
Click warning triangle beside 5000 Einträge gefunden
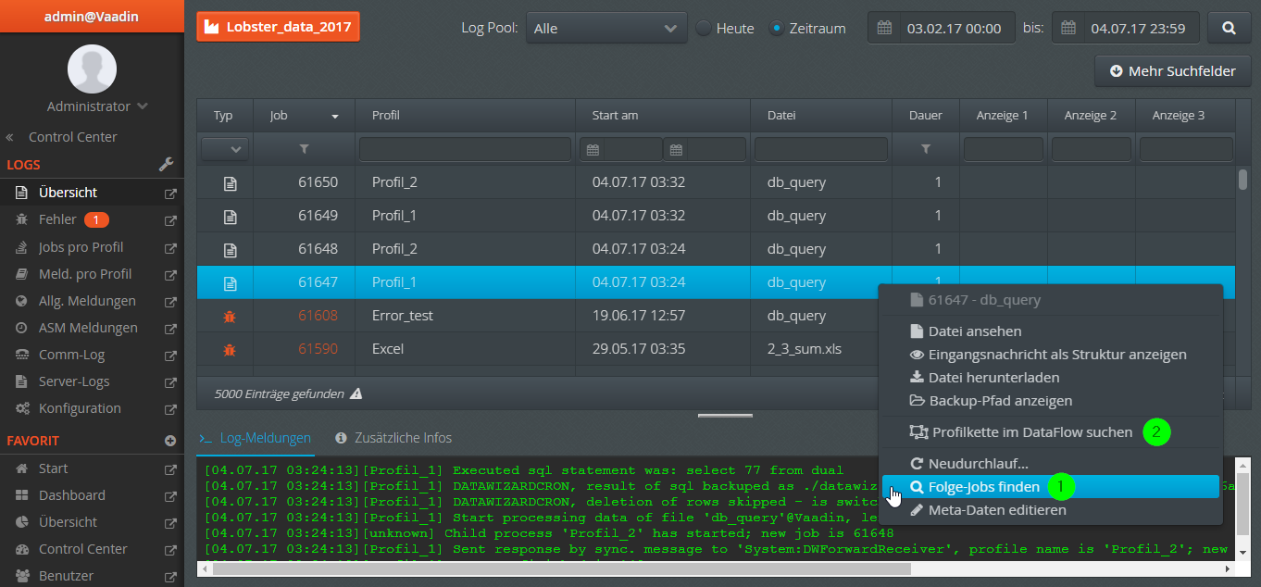[356, 393]
